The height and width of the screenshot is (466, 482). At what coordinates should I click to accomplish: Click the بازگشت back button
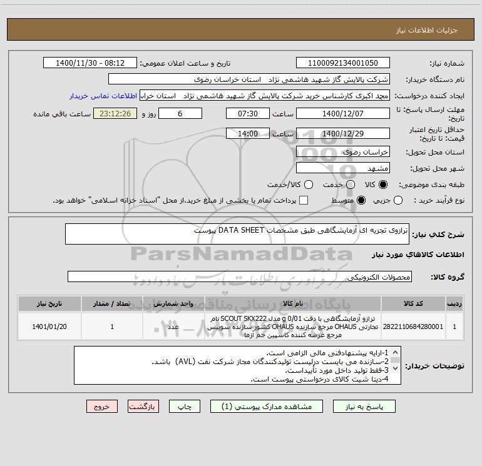pos(143,407)
